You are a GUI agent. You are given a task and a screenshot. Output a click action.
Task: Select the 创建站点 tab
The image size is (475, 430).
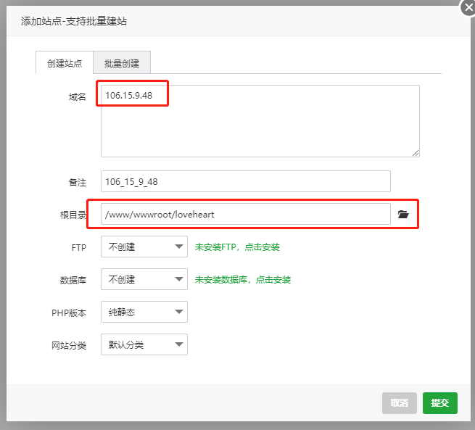click(x=65, y=63)
